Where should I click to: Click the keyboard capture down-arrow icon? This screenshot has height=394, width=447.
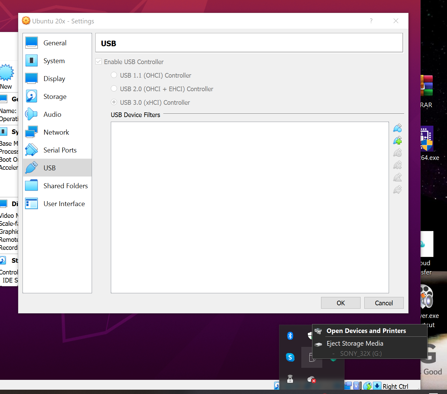pyautogui.click(x=377, y=386)
